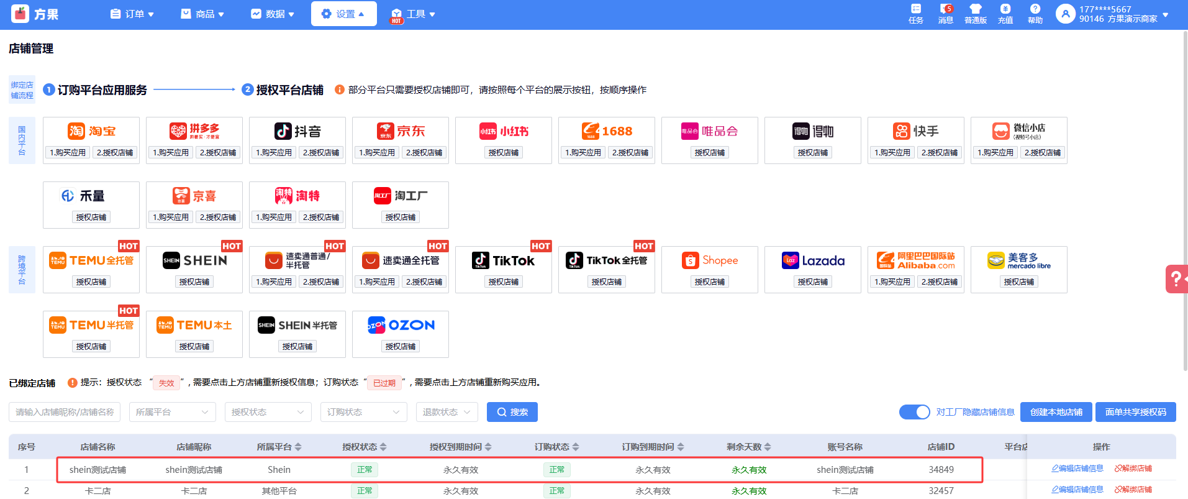Click 创建本地店铺 button
Screen dimensions: 1188x499
click(1056, 412)
